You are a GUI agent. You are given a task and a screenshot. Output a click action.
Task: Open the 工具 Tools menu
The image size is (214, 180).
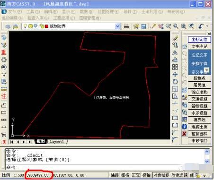[x=33, y=12]
